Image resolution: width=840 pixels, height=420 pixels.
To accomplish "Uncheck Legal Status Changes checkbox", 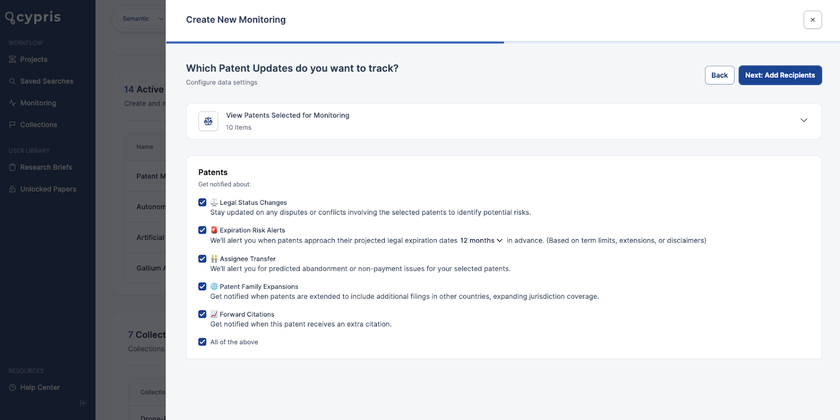I will (202, 203).
